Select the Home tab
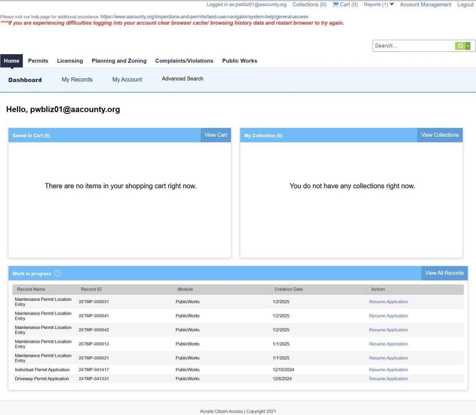This screenshot has height=415, width=476. 12,61
